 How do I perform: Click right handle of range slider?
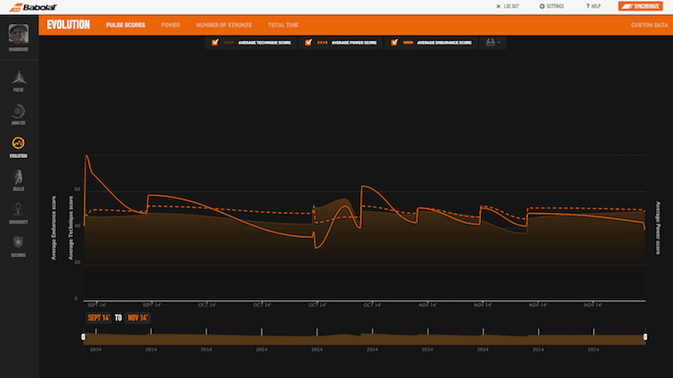click(x=645, y=337)
